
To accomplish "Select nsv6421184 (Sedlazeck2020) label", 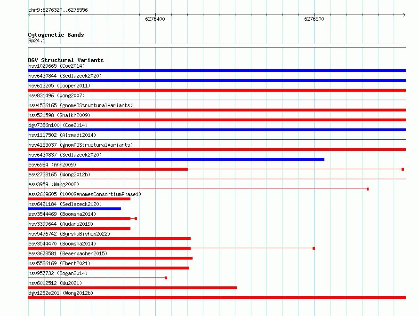I will [65, 204].
